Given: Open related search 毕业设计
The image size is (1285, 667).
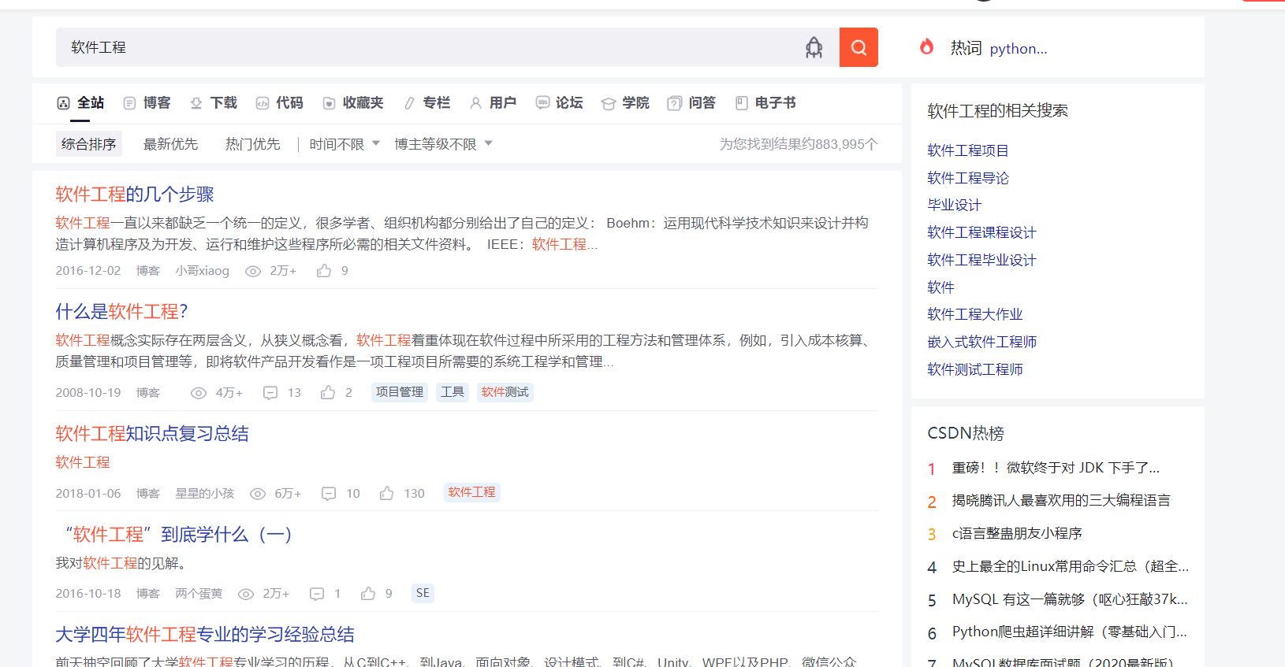Looking at the screenshot, I should tap(955, 205).
